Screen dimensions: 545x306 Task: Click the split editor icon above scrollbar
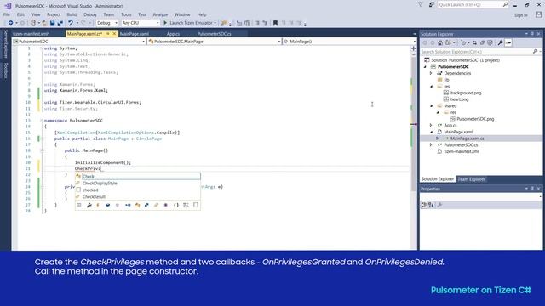pos(414,48)
